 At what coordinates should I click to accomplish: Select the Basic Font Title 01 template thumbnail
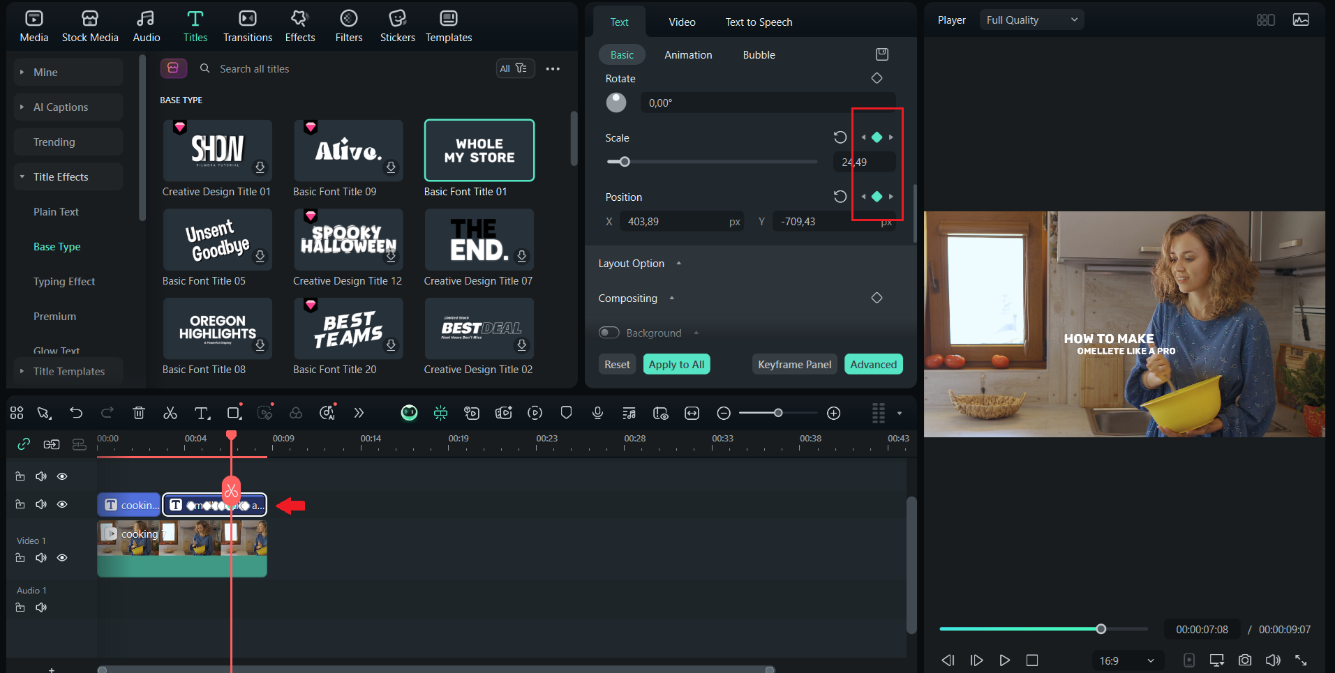pyautogui.click(x=479, y=150)
